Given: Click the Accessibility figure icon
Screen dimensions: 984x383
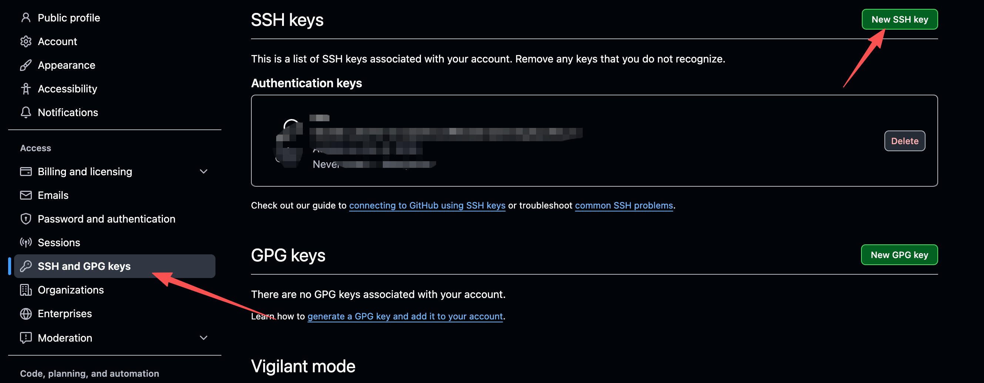Looking at the screenshot, I should 26,89.
